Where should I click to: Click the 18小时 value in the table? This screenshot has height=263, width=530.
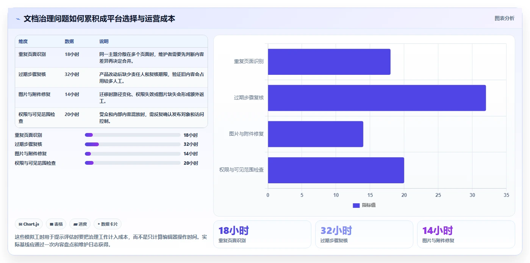pyautogui.click(x=72, y=54)
